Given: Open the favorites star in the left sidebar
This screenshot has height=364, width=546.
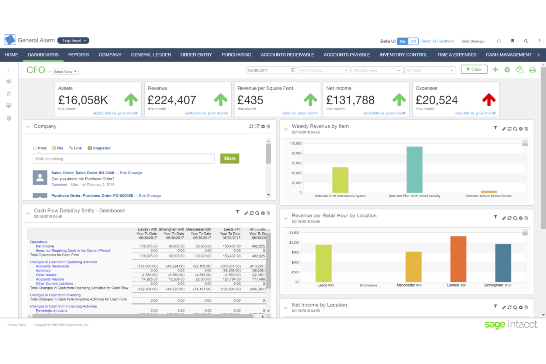Looking at the screenshot, I should (x=8, y=93).
